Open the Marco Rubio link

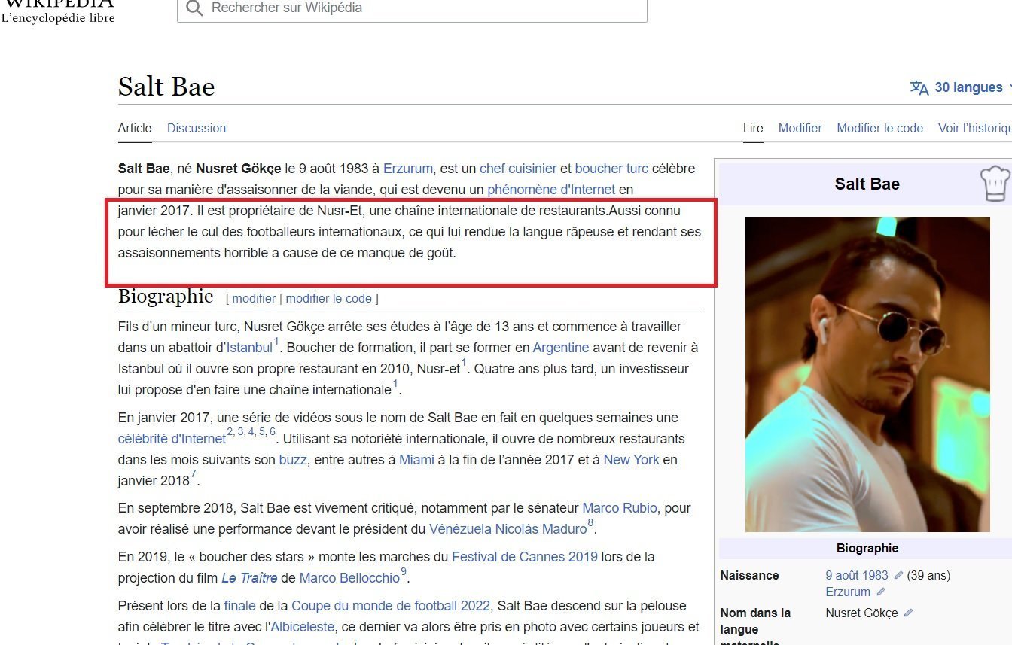[x=620, y=508]
